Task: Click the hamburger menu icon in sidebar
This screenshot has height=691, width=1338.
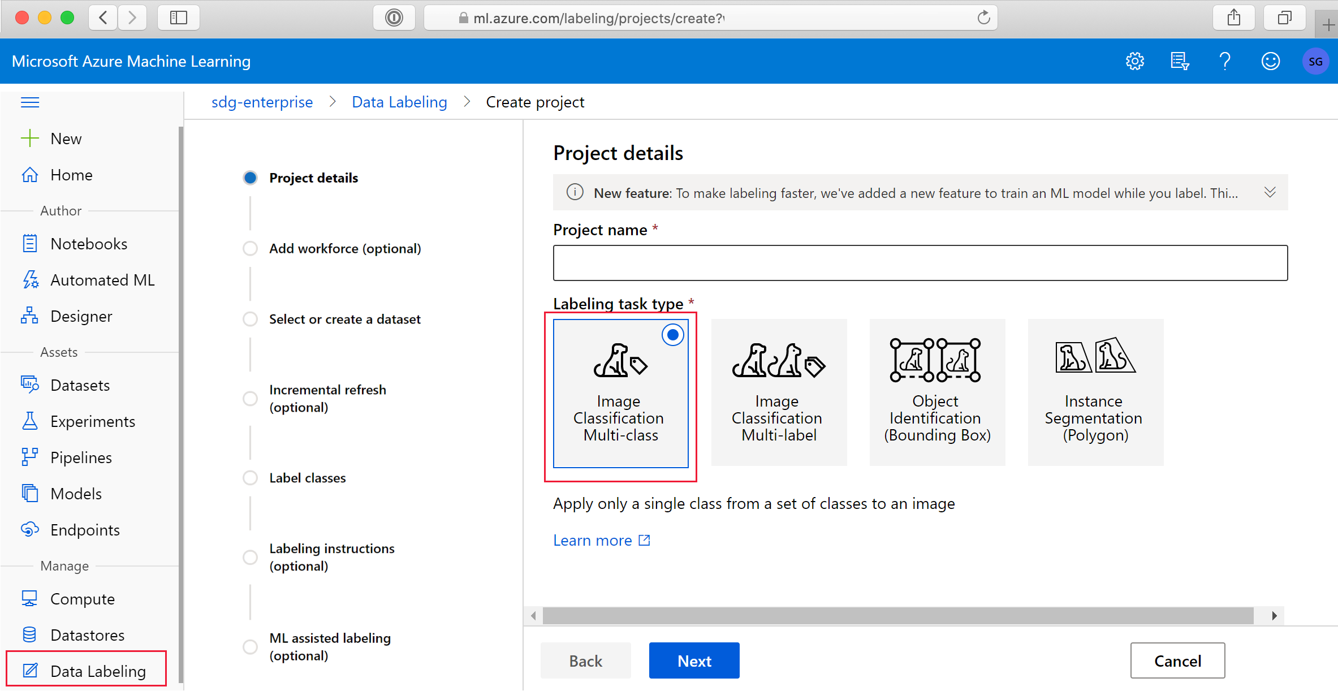Action: click(30, 102)
